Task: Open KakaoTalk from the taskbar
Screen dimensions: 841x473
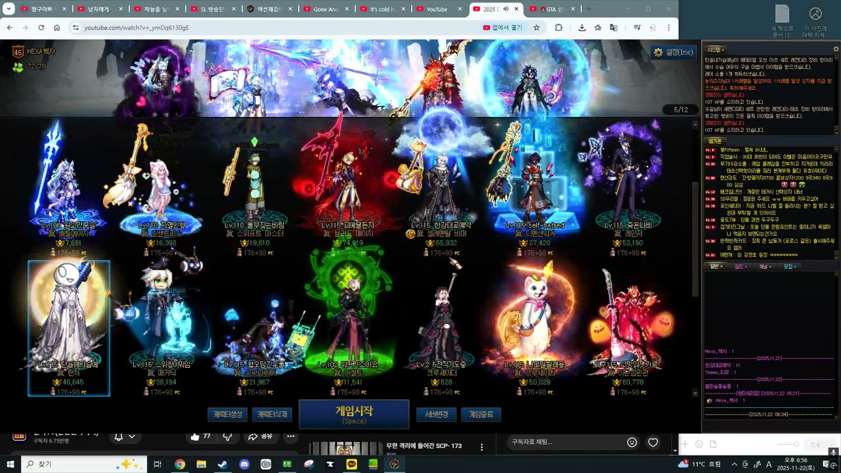Action: [x=352, y=464]
